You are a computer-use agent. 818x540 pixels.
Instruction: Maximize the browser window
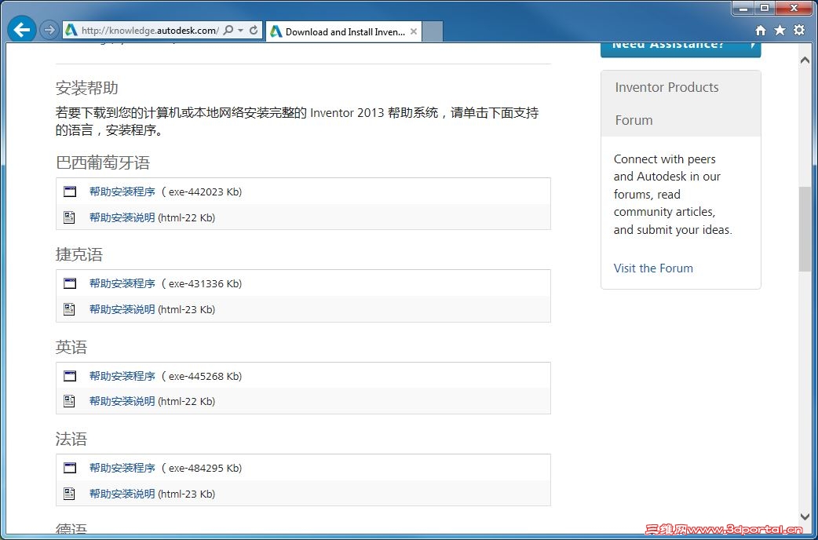(765, 9)
